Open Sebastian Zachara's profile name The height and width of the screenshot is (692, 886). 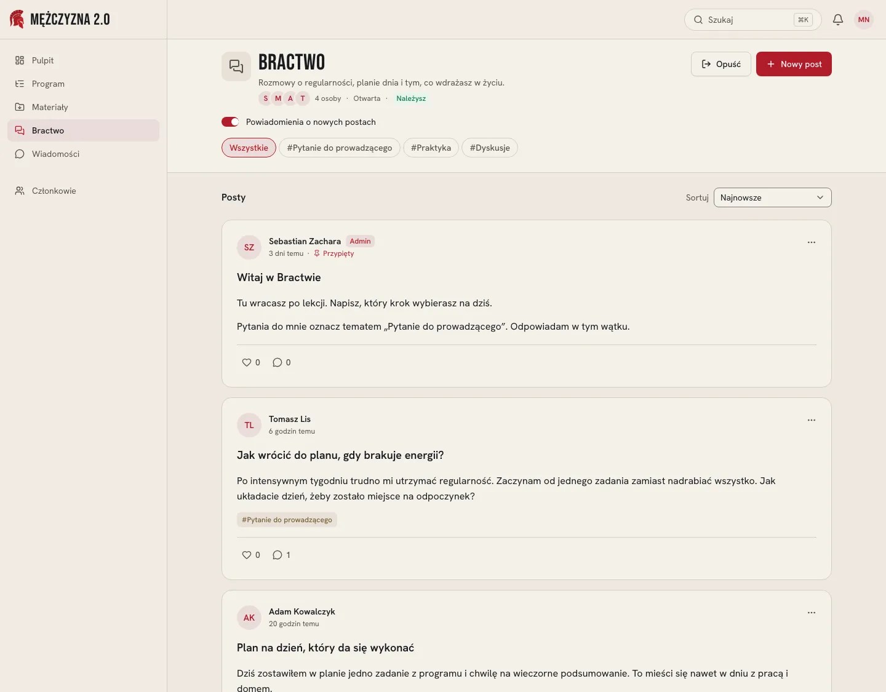(x=305, y=241)
